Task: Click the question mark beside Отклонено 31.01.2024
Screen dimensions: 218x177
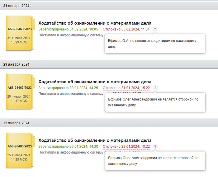Action: tap(155, 88)
